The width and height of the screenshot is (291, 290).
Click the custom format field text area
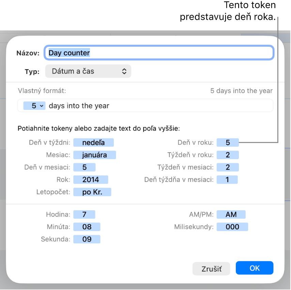(x=145, y=106)
